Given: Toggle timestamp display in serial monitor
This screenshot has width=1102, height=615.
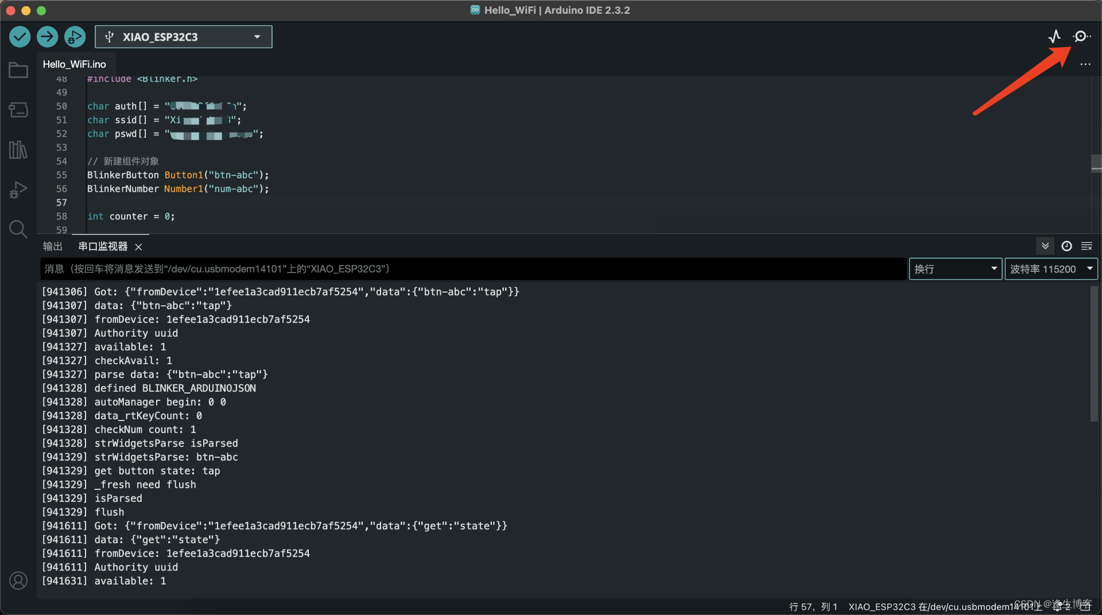Looking at the screenshot, I should 1066,246.
